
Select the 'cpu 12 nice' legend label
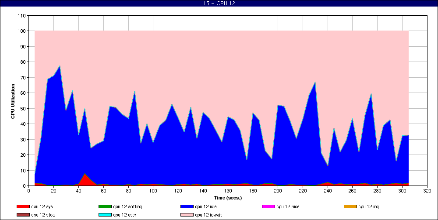(x=288, y=206)
